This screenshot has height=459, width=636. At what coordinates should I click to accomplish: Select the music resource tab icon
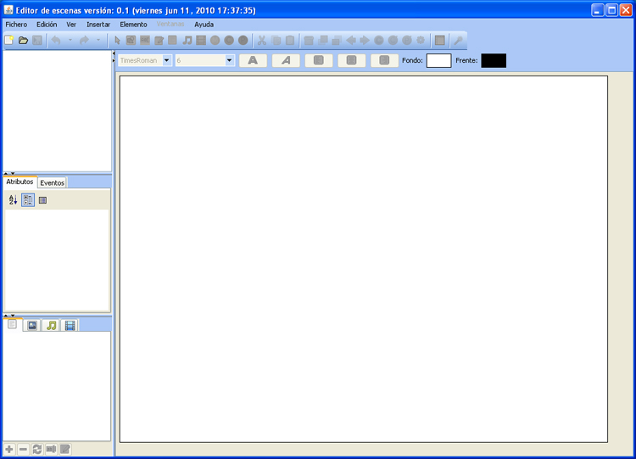51,326
